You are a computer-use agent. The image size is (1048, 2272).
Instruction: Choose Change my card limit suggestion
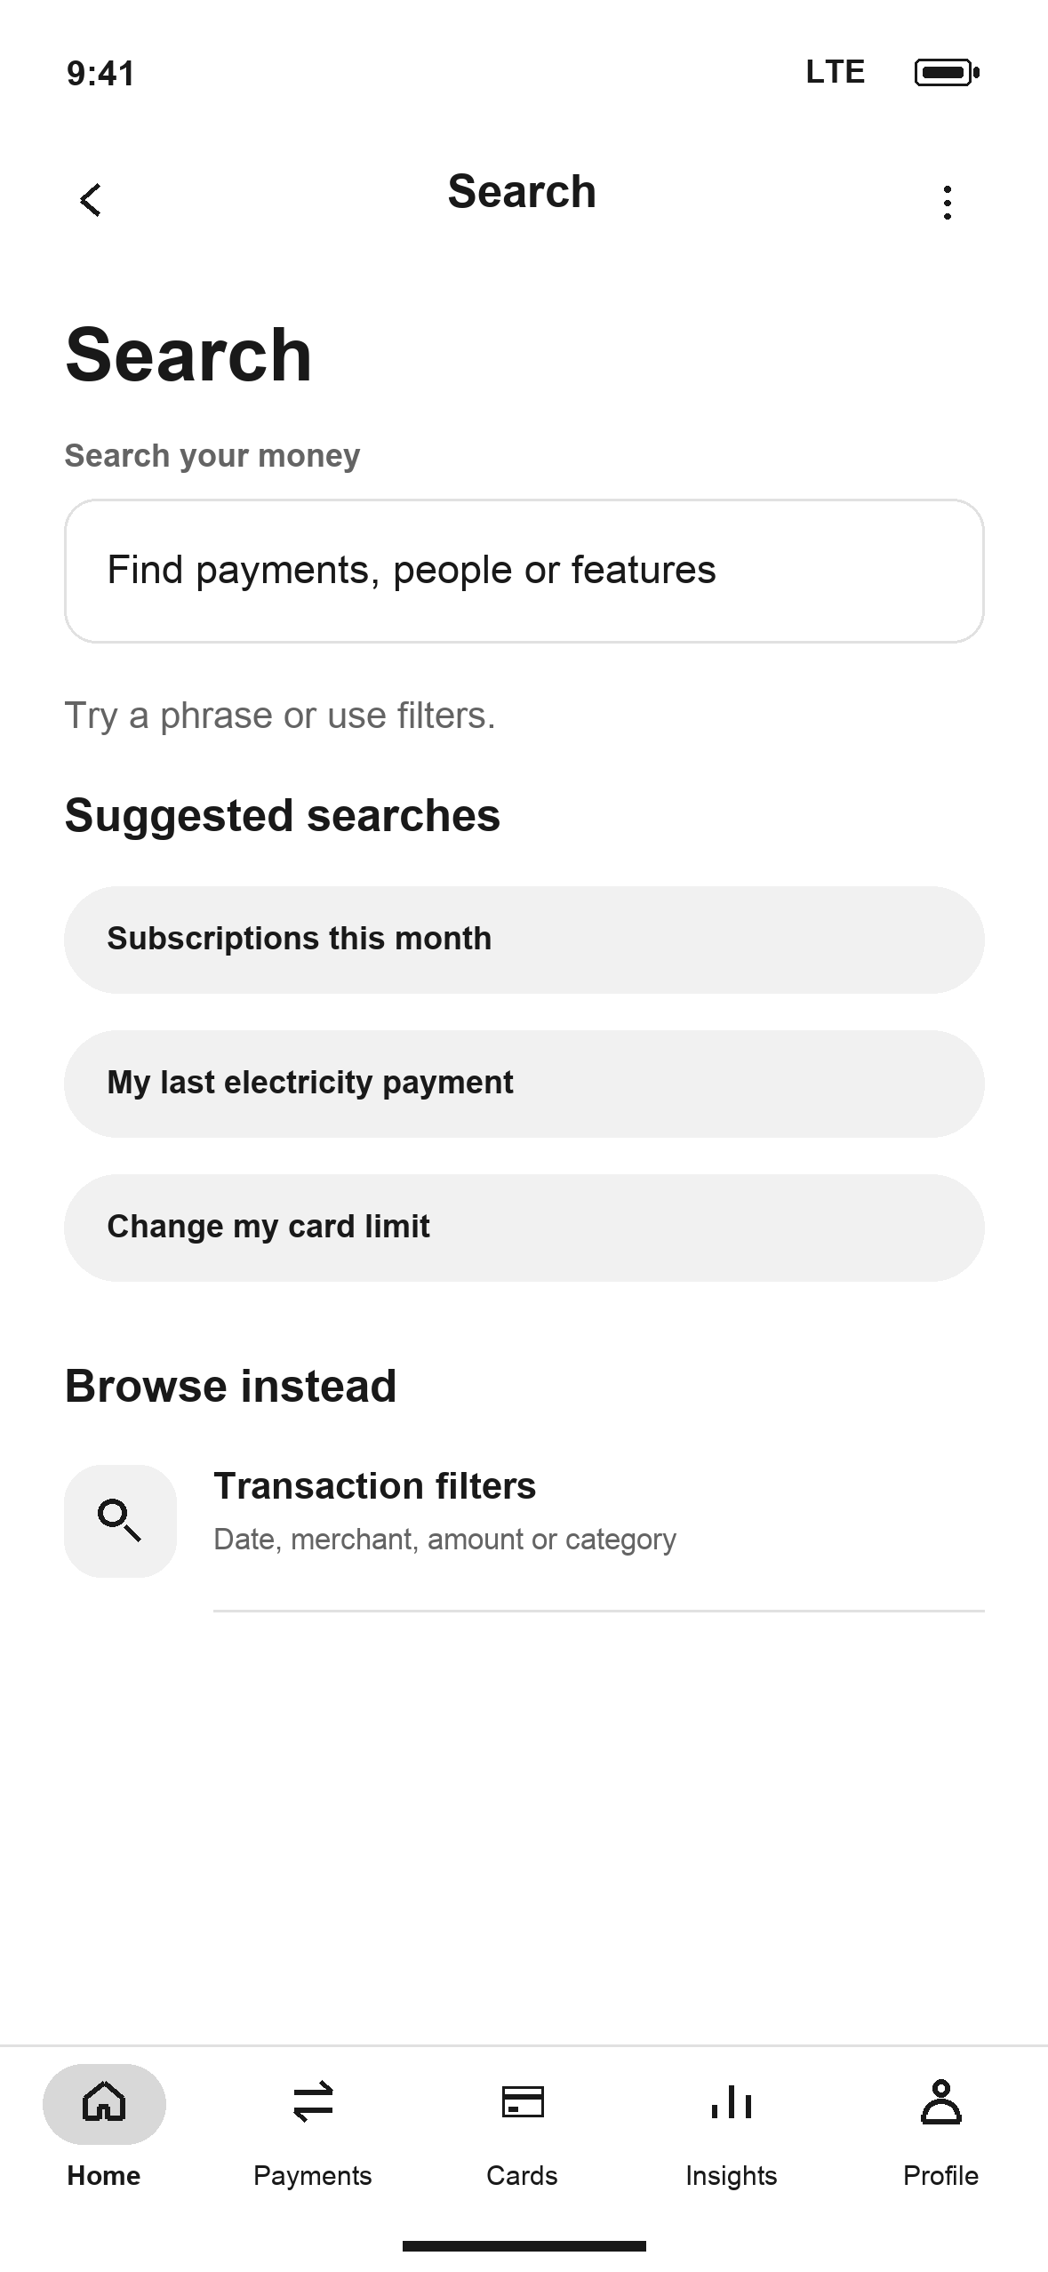[x=524, y=1228]
